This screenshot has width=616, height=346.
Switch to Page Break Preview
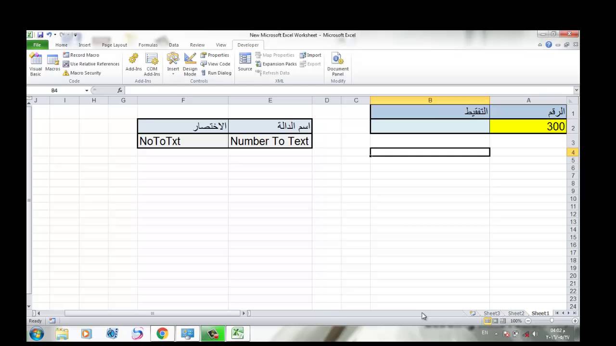[x=503, y=321]
